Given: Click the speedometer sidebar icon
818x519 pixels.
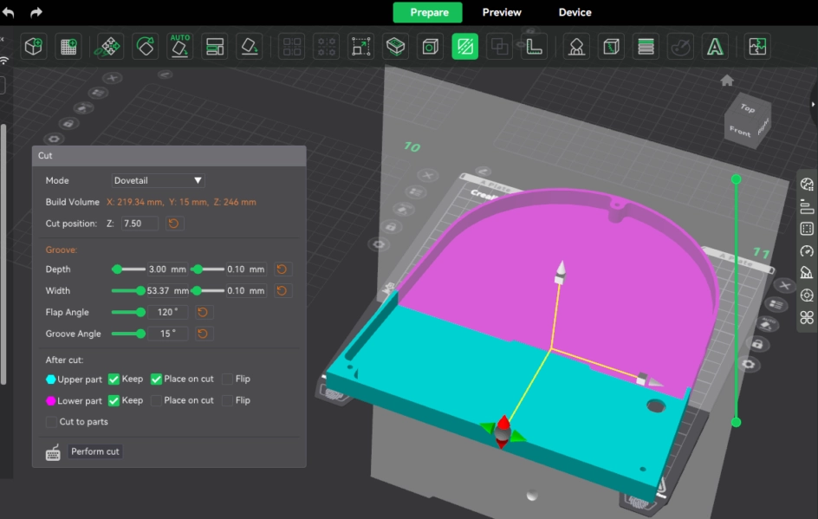Looking at the screenshot, I should click(807, 251).
